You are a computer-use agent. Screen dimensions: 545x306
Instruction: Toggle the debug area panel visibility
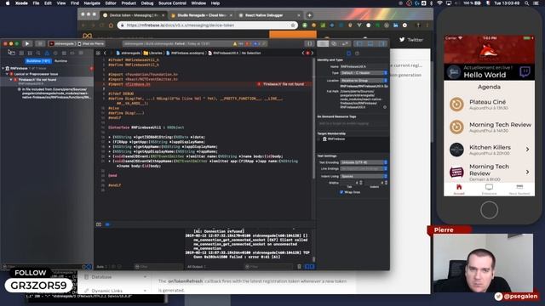370,43
